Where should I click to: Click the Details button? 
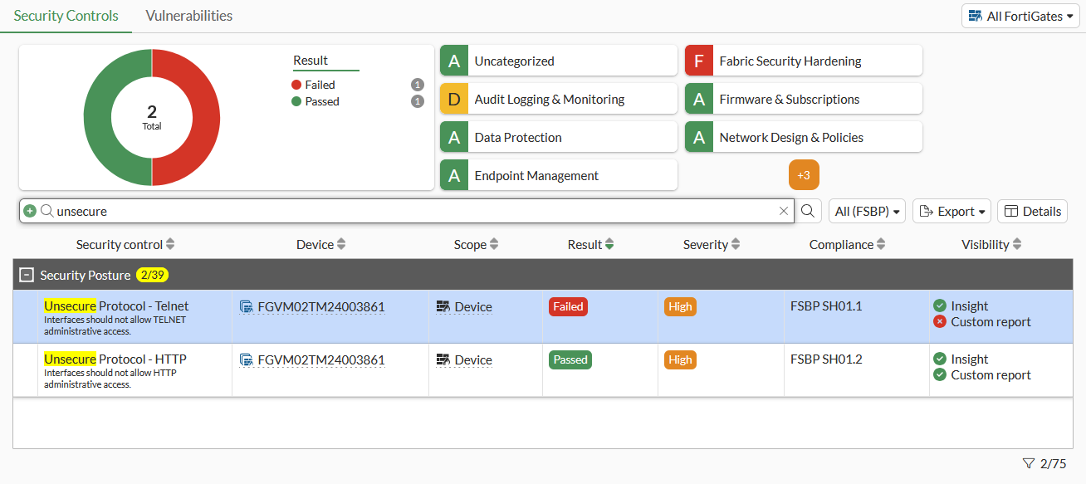point(1032,211)
